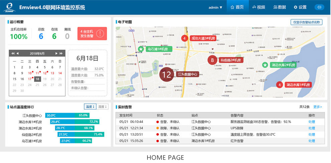Image resolution: width=331 pixels, height=163 pixels.
Task: Toggle the speaker sound button
Action: pos(319,7)
